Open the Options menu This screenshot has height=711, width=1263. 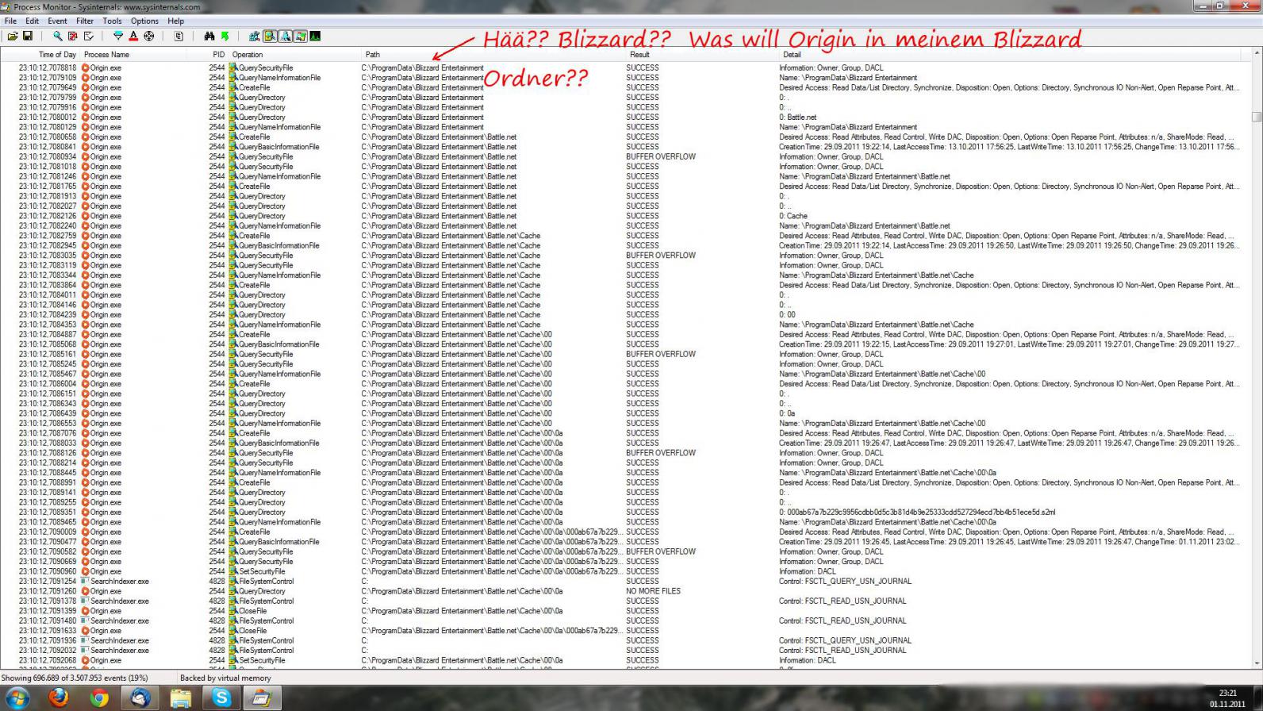144,21
